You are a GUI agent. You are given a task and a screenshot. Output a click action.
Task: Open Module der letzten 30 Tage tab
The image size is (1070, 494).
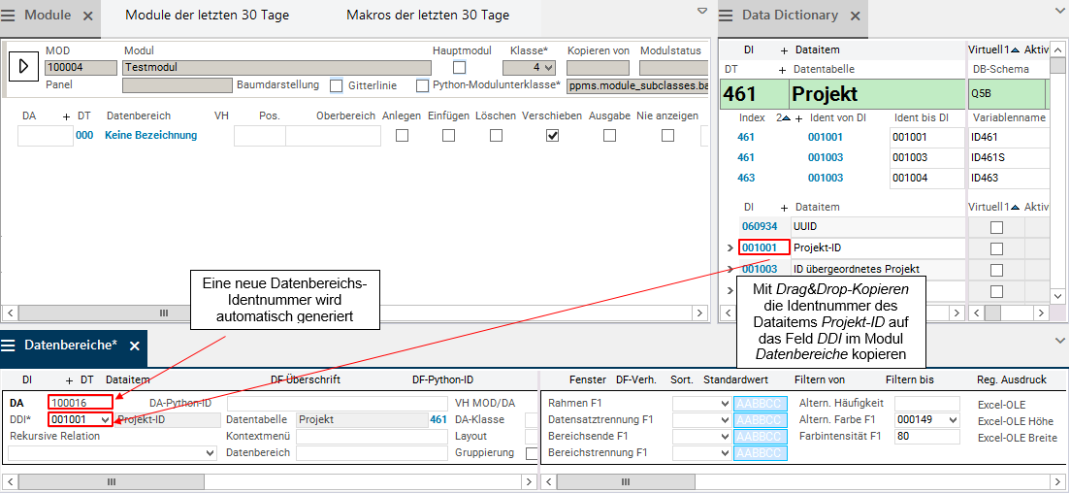pyautogui.click(x=207, y=16)
